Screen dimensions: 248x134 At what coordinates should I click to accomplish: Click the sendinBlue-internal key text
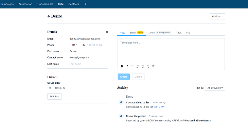pyautogui.click(x=200, y=120)
